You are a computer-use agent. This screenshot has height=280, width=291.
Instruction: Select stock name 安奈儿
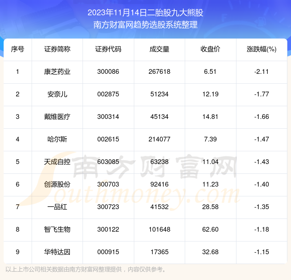click(x=57, y=94)
